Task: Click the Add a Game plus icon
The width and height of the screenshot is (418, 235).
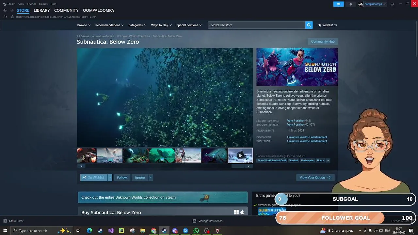Action: 5,221
